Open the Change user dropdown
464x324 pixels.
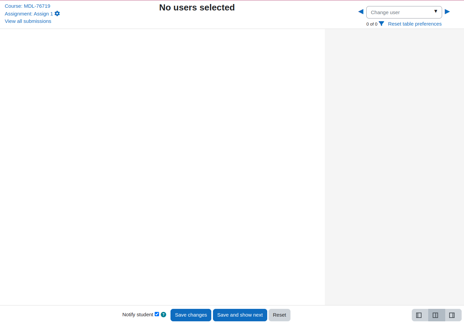[x=404, y=12]
